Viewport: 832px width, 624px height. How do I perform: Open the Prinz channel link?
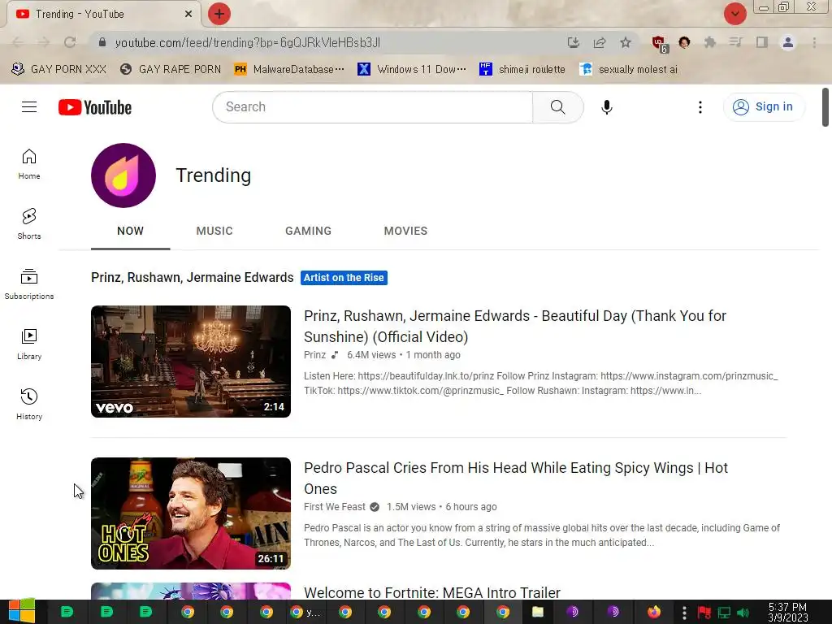(x=314, y=355)
